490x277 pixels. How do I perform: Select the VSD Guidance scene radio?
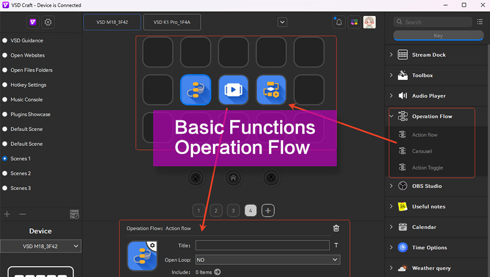coord(5,41)
